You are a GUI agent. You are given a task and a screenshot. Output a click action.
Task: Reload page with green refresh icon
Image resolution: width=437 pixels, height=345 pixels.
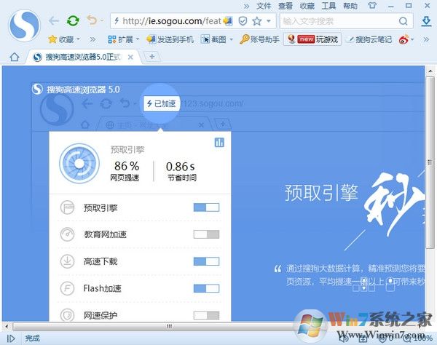point(73,21)
